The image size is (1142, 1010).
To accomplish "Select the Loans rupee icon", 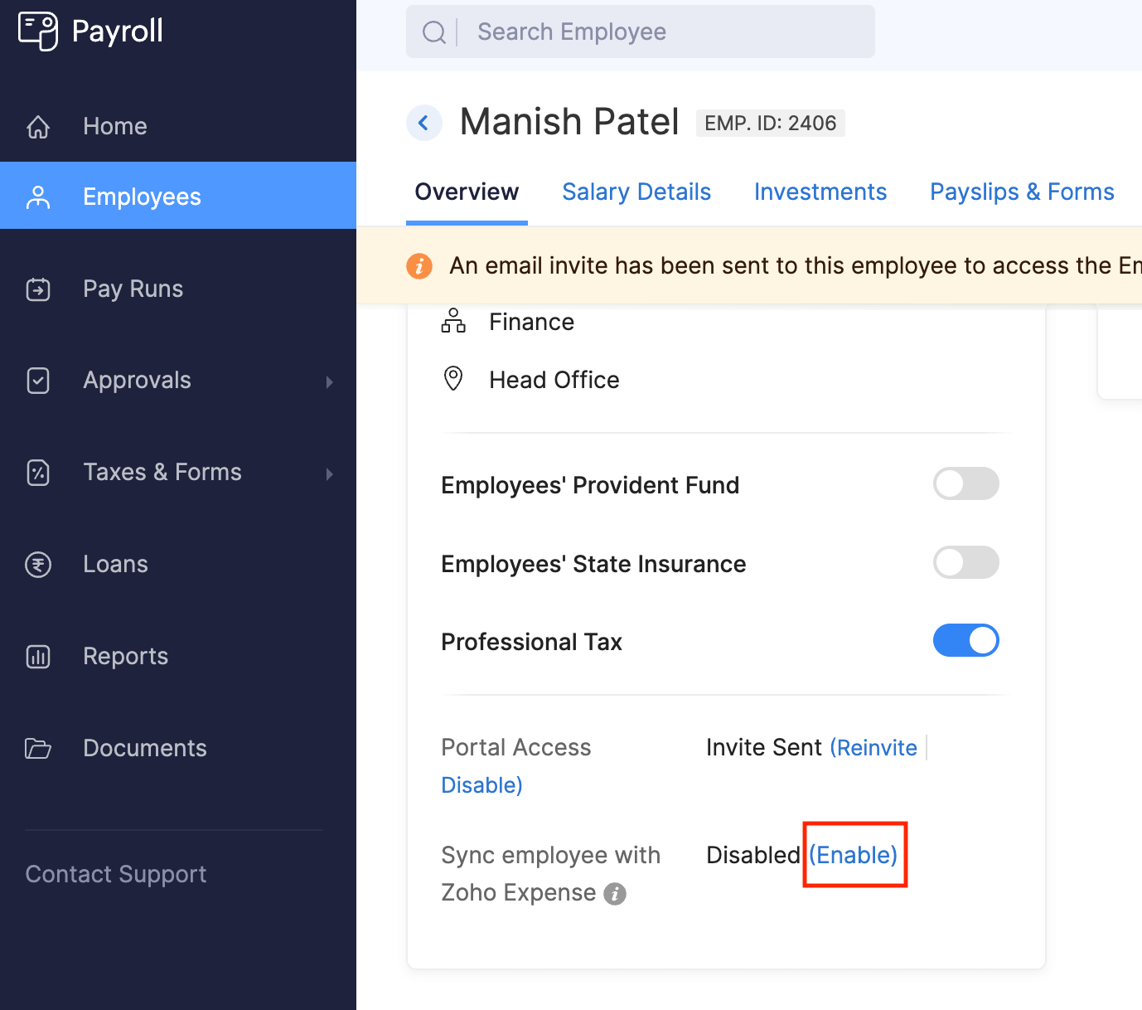I will [38, 565].
